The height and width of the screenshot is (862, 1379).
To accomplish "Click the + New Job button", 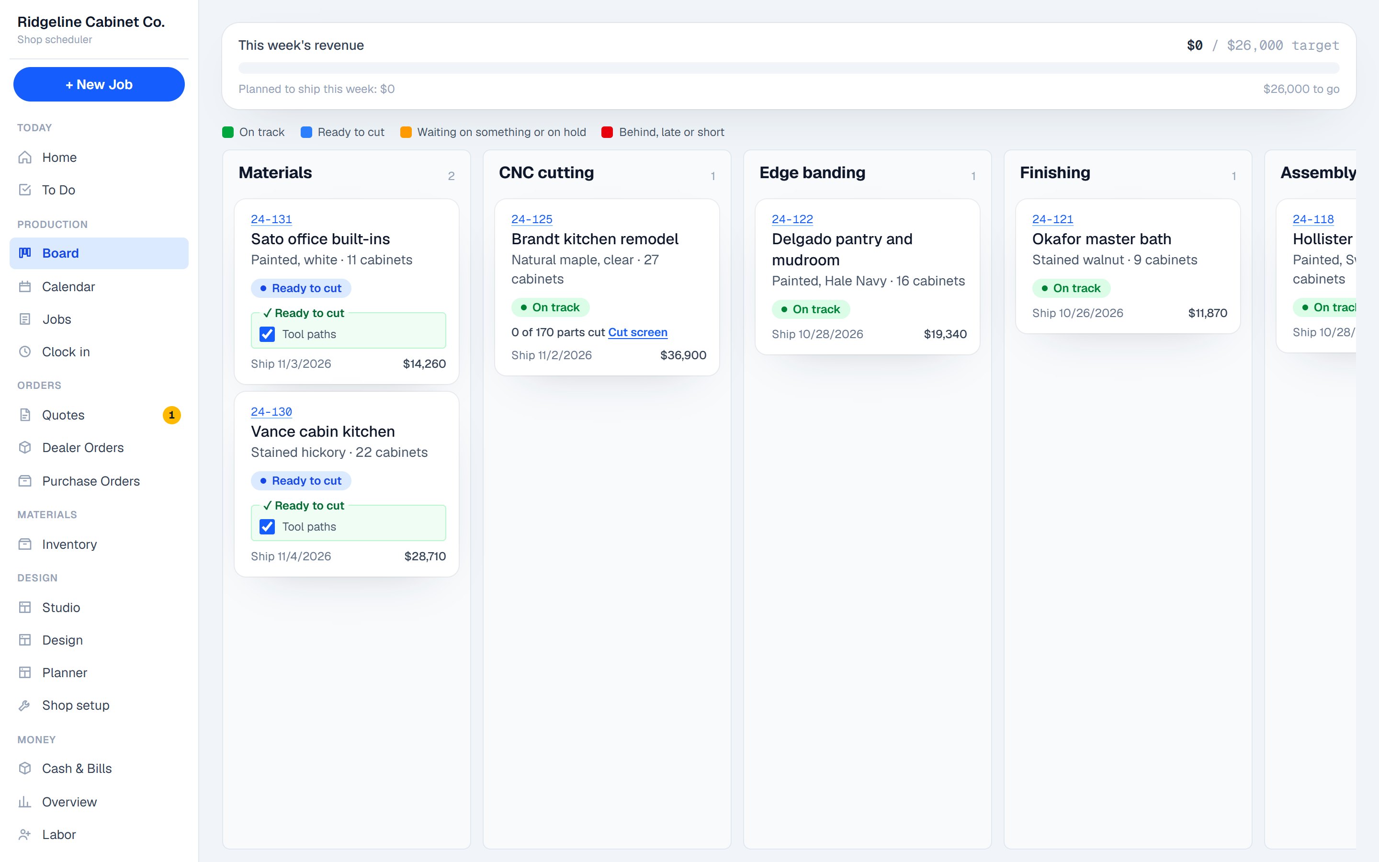I will (99, 84).
